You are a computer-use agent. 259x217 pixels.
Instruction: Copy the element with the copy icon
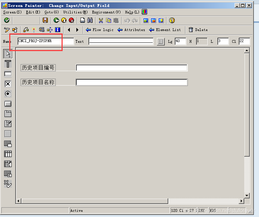[109, 20]
